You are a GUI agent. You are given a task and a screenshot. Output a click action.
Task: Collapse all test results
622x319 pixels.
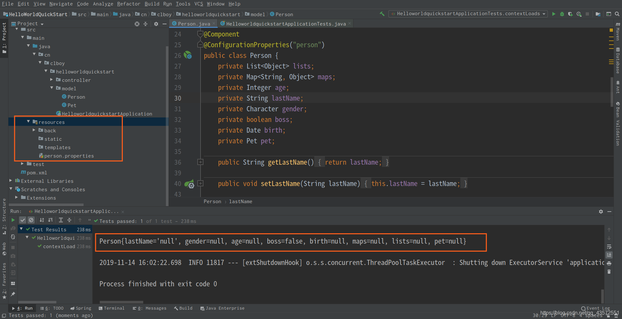(69, 220)
